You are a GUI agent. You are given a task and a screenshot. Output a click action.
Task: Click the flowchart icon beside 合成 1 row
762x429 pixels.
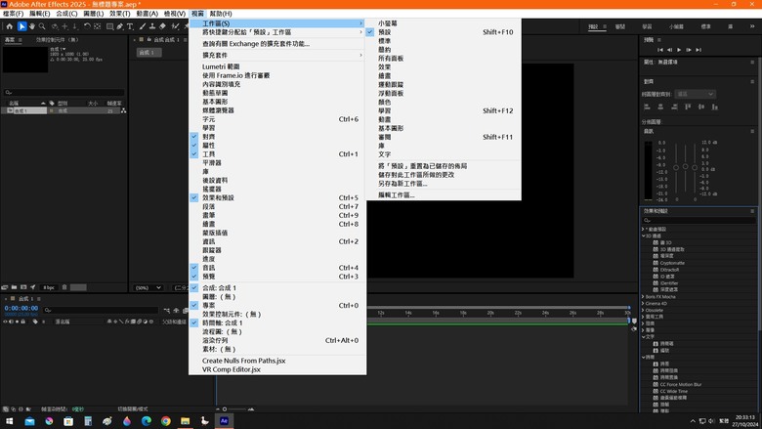123,110
